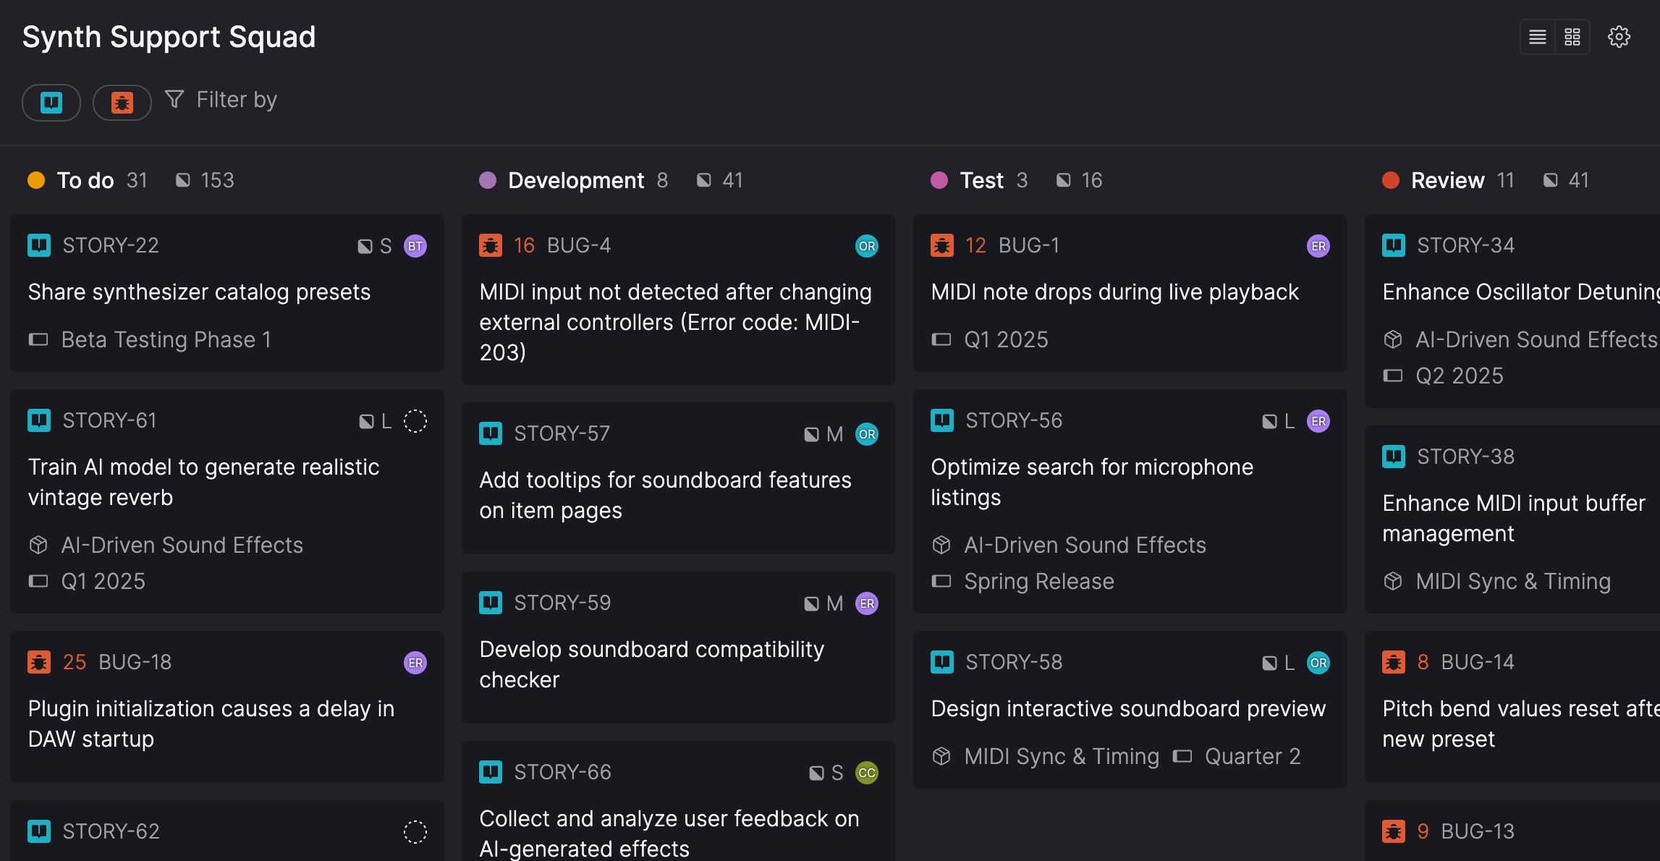Click the unassigned avatar on STORY-61
This screenshot has width=1660, height=861.
coord(415,421)
